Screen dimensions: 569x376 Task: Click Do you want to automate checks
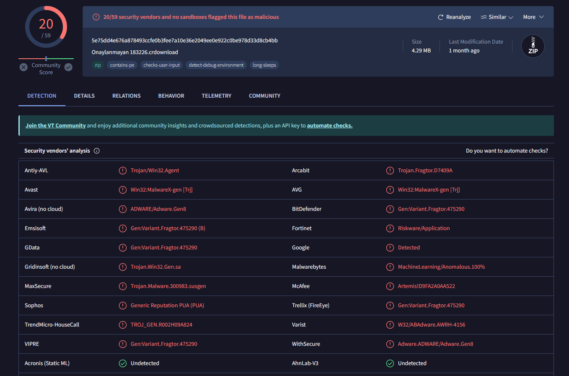(x=507, y=151)
